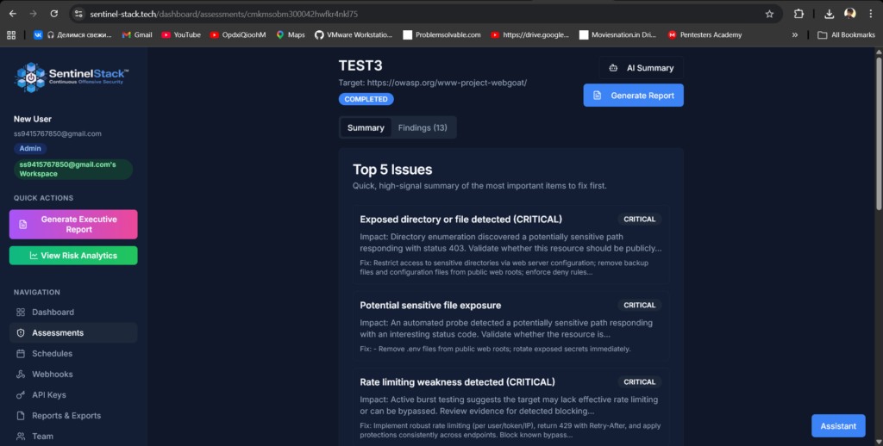Image resolution: width=883 pixels, height=446 pixels.
Task: Click the API Keys key icon
Action: pyautogui.click(x=21, y=395)
